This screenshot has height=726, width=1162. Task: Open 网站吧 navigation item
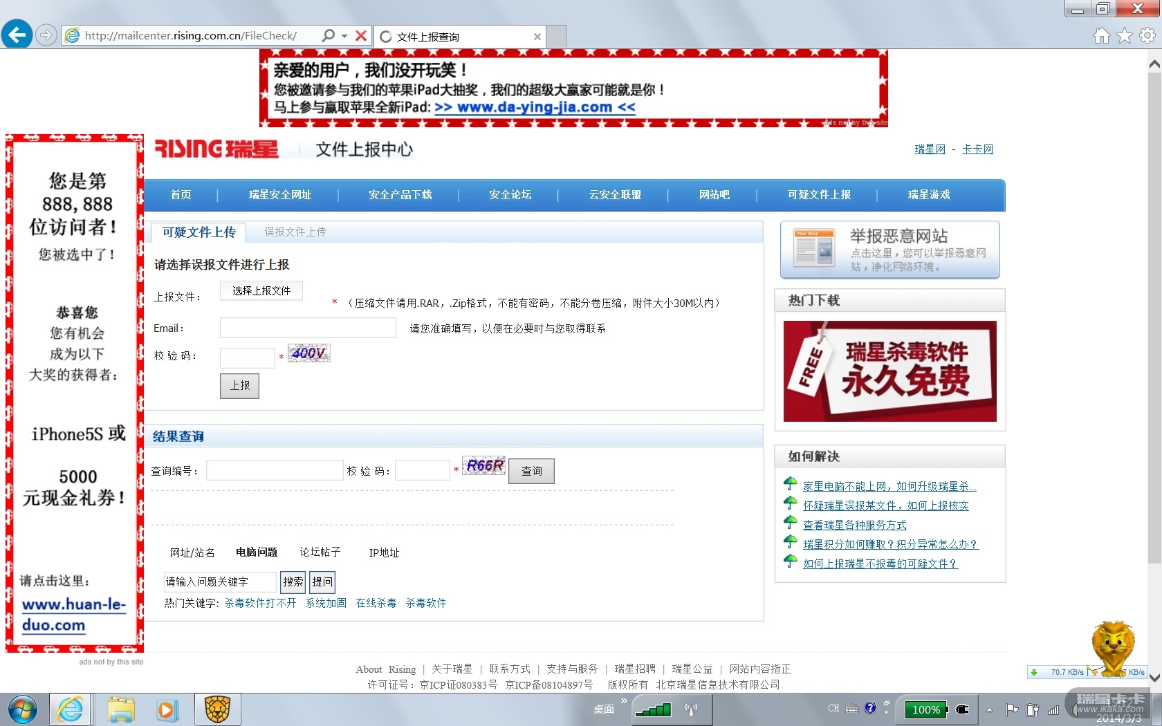point(714,195)
